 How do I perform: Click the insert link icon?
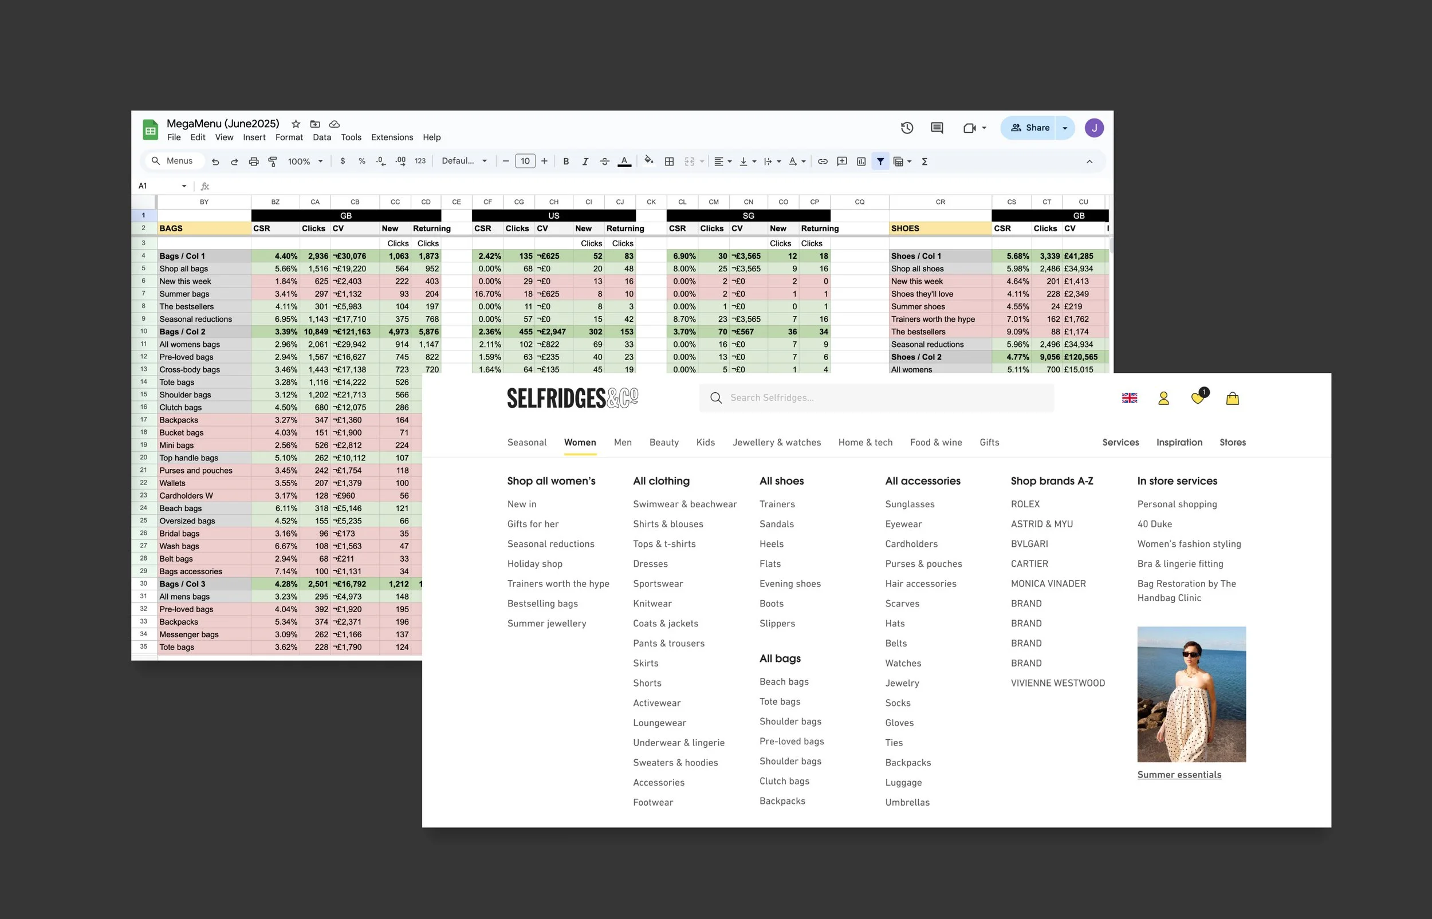pos(823,161)
